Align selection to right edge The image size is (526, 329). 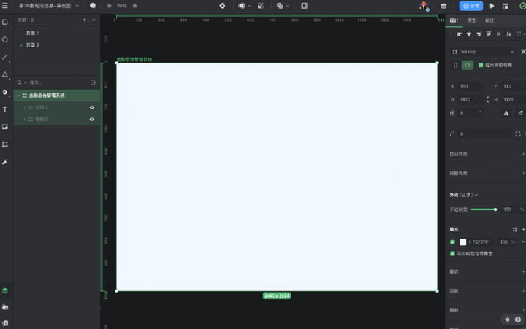click(x=479, y=34)
